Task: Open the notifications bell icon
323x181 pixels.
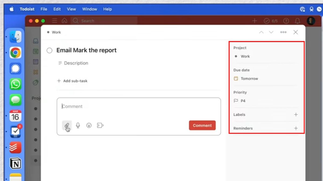Action: 297,21
